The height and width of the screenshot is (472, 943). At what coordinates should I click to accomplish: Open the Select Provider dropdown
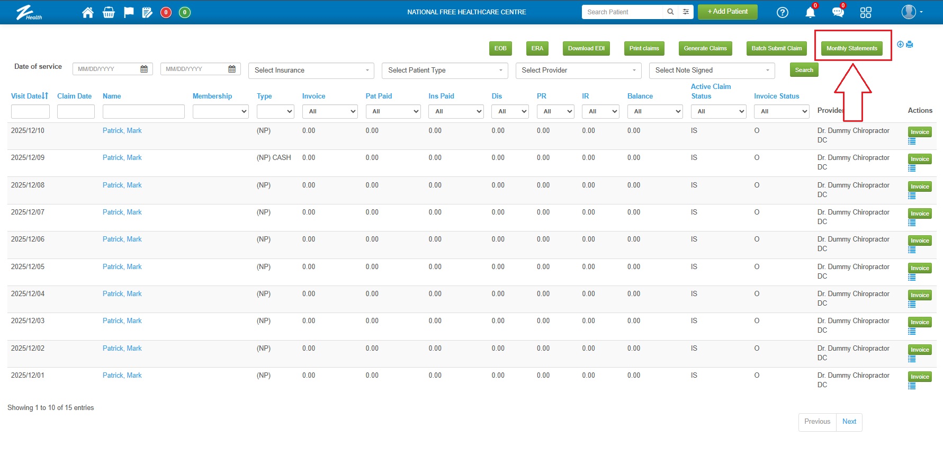578,70
